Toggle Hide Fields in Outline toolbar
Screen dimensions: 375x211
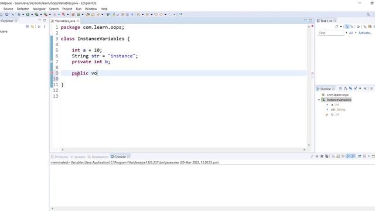(x=350, y=89)
